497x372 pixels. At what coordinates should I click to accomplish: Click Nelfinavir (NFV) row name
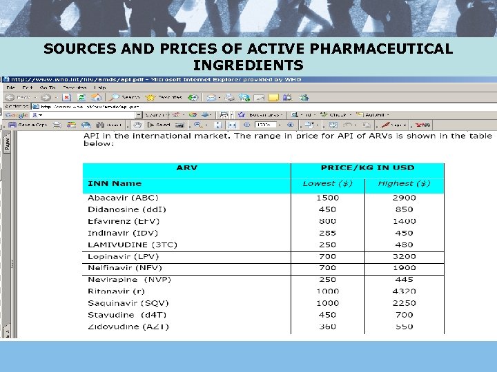(x=125, y=268)
